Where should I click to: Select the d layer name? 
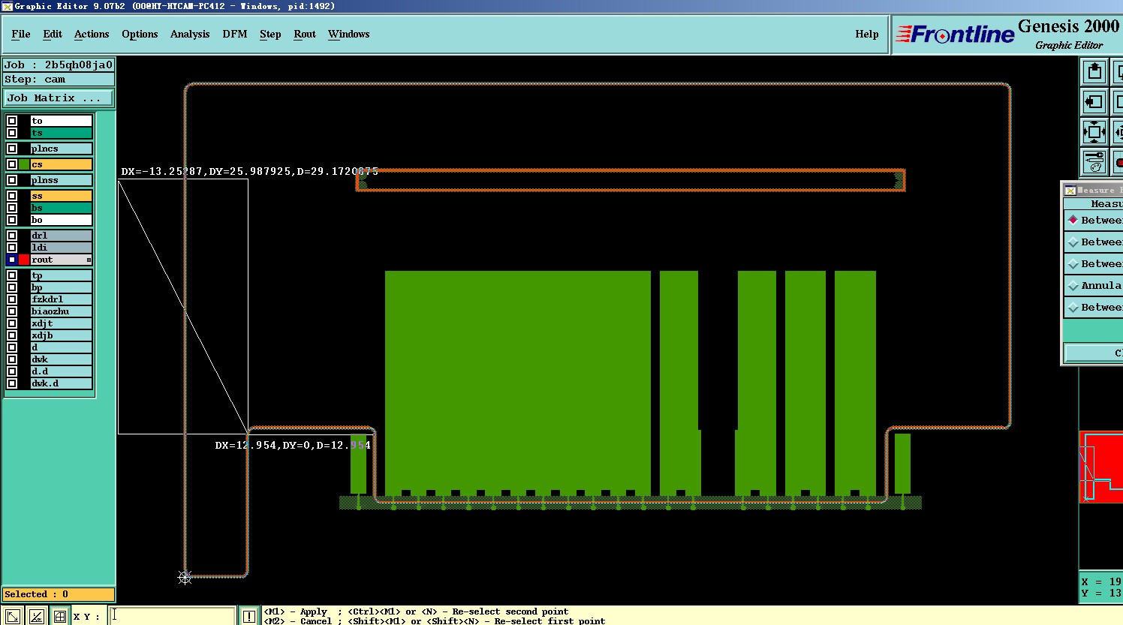click(62, 347)
